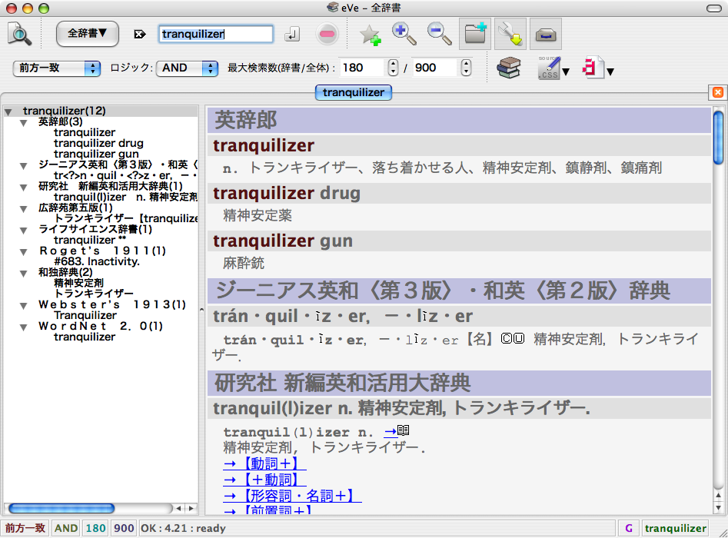Click the results vertical scrollbar thumb
Image resolution: width=728 pixels, height=538 pixels.
click(x=718, y=138)
